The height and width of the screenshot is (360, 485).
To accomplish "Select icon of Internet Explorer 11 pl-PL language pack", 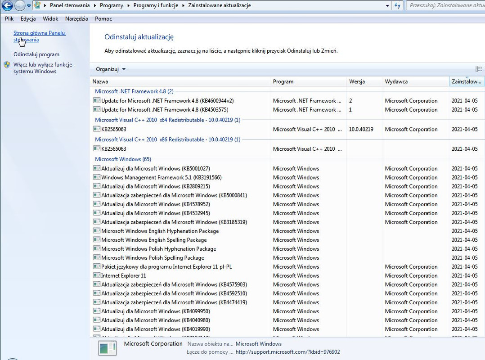I will 97,266.
